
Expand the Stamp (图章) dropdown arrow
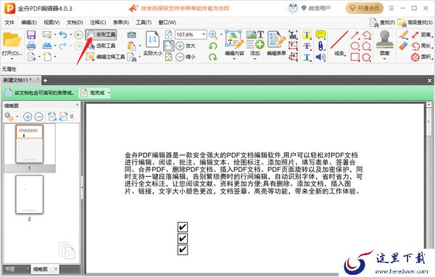pos(384,59)
